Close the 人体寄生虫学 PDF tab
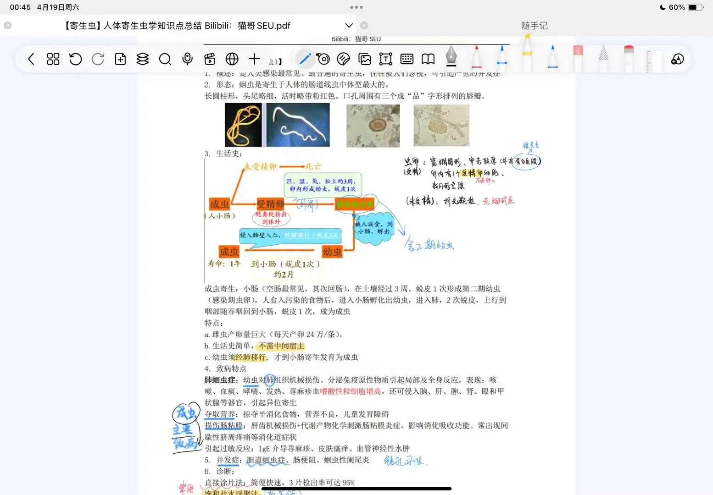This screenshot has height=495, width=713. pos(7,26)
